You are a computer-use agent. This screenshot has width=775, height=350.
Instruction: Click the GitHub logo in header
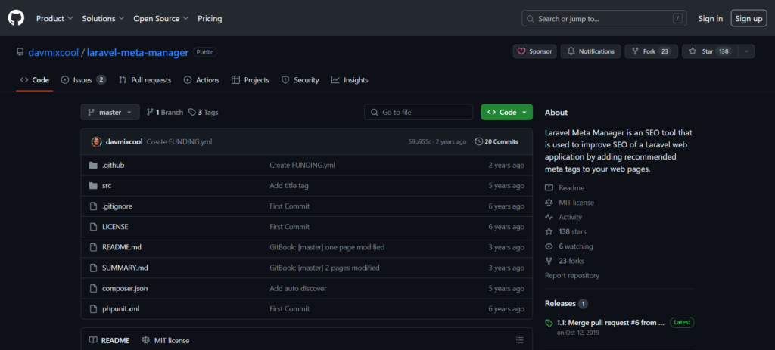click(17, 18)
